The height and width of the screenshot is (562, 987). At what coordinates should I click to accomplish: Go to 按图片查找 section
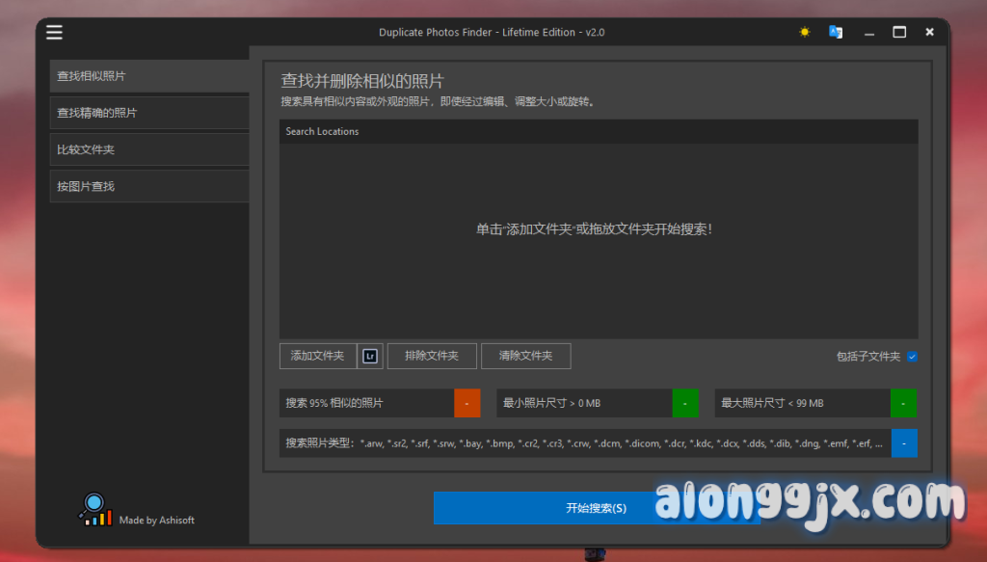pyautogui.click(x=149, y=186)
